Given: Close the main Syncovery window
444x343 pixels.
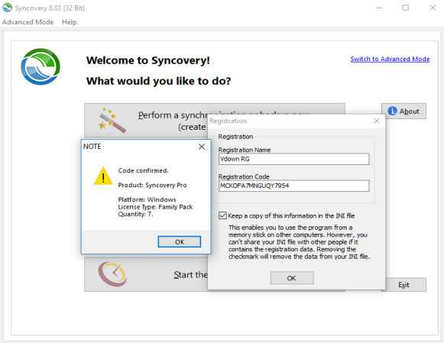Looking at the screenshot, I should [433, 8].
